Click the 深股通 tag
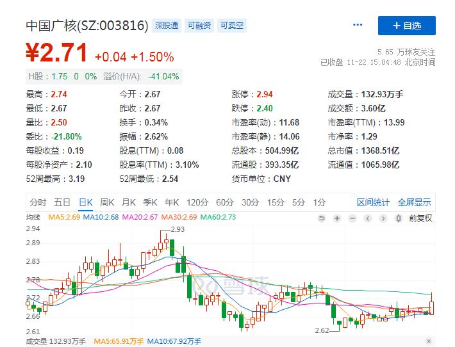455x347 pixels. tap(167, 26)
